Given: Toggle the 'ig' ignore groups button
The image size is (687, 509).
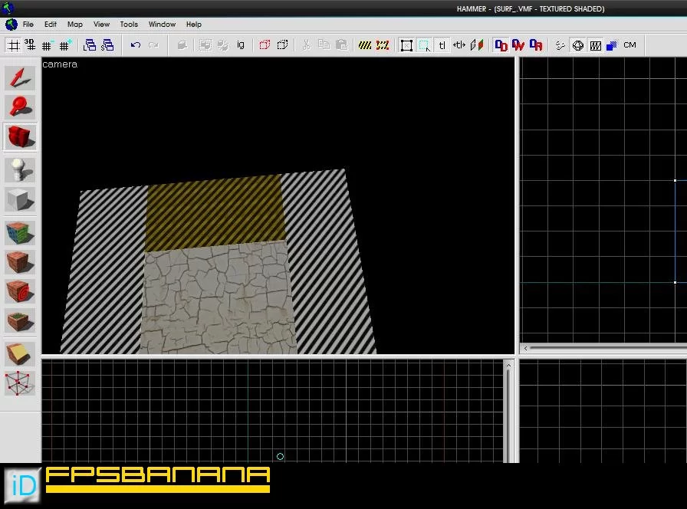Looking at the screenshot, I should [241, 44].
